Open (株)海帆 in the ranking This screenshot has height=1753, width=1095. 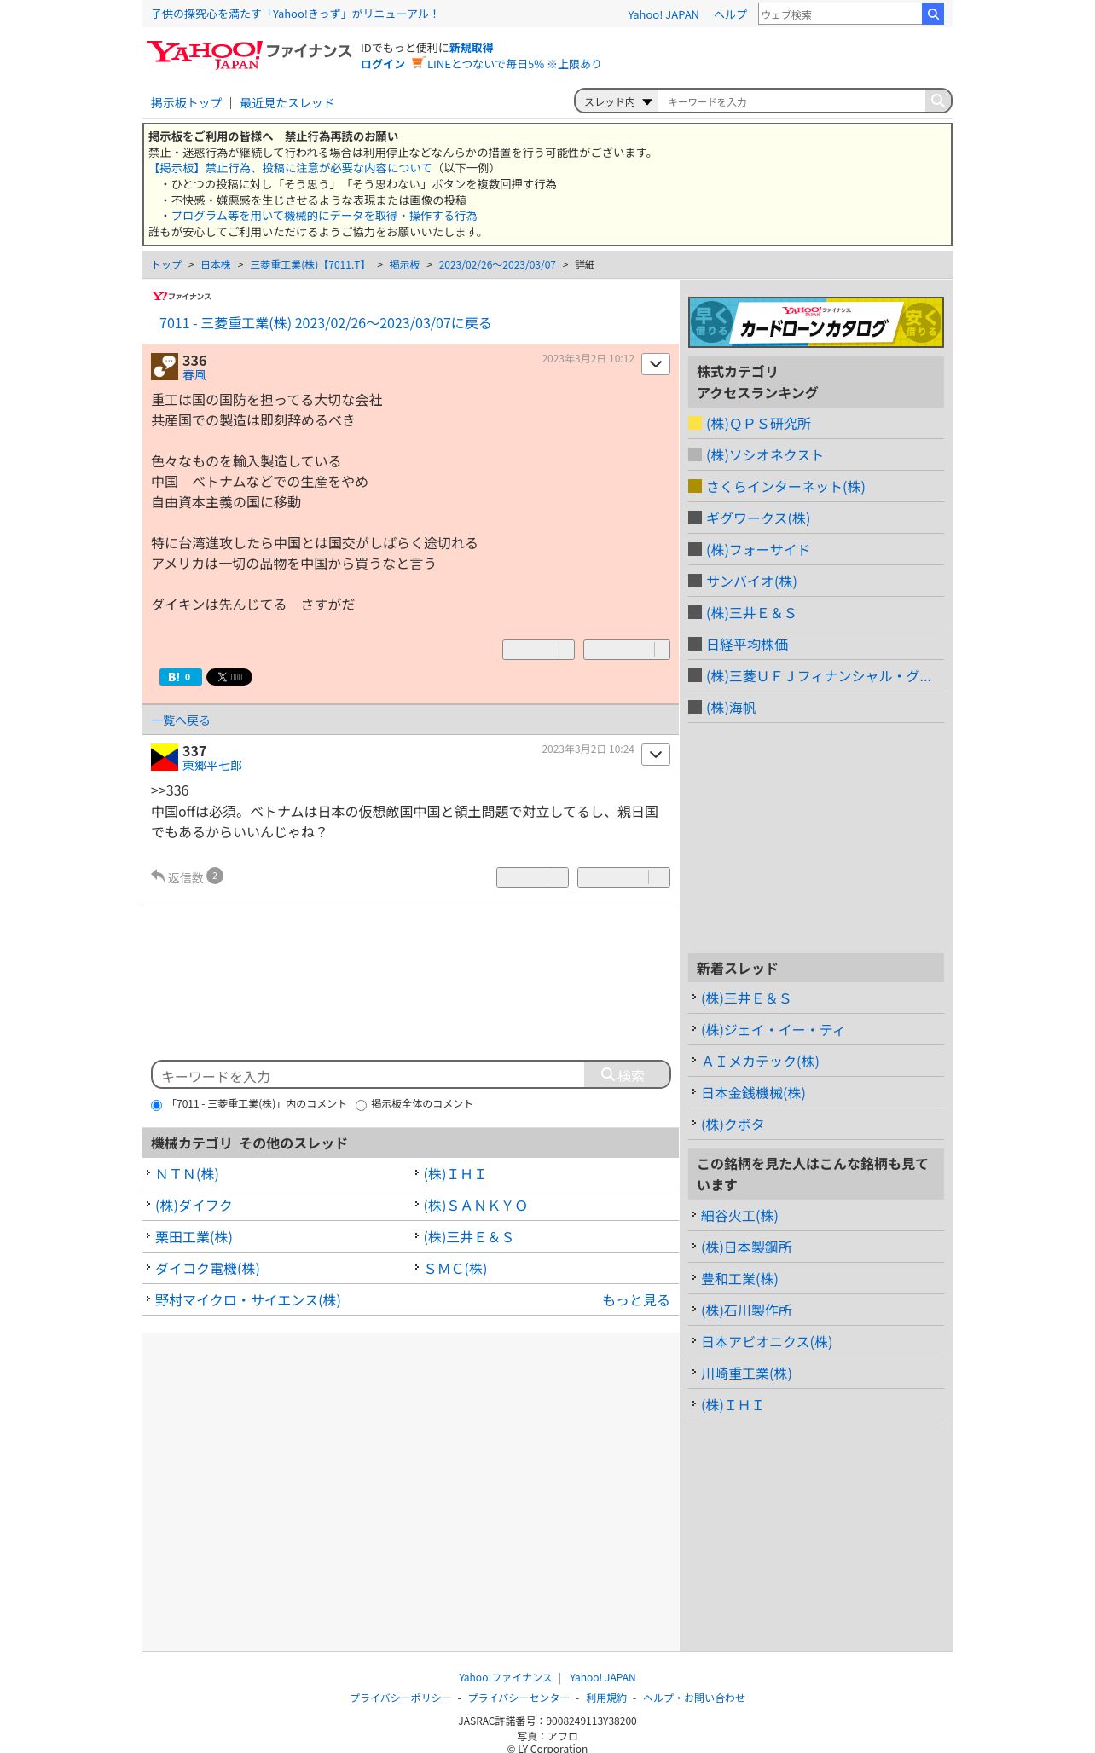(x=731, y=708)
